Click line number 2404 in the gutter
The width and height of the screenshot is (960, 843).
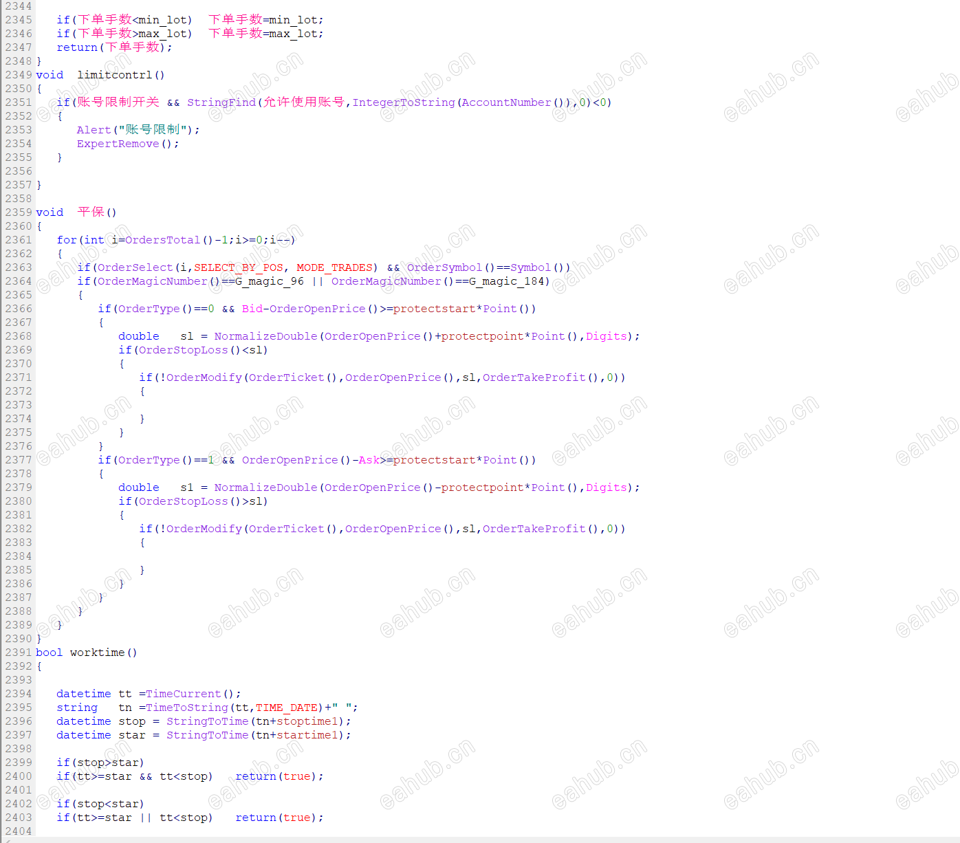tap(19, 831)
